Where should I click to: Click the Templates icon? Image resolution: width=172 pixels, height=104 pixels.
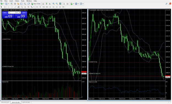pos(81,4)
